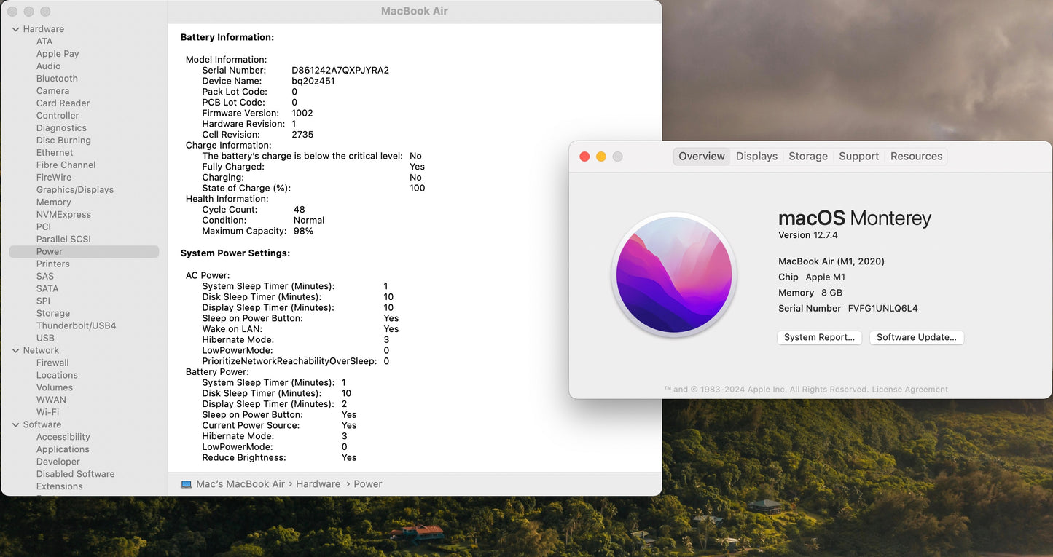Image resolution: width=1053 pixels, height=557 pixels.
Task: Select Applications under Software
Action: pos(63,449)
